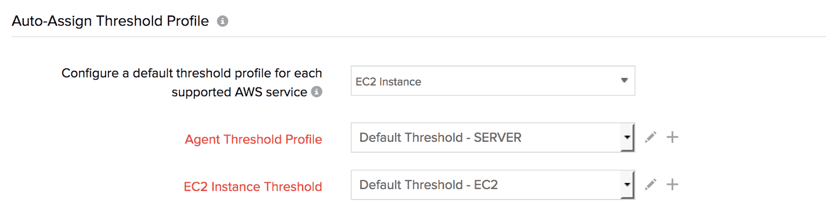Add new Agent Threshold Profile with plus icon
The width and height of the screenshot is (833, 213).
point(672,137)
